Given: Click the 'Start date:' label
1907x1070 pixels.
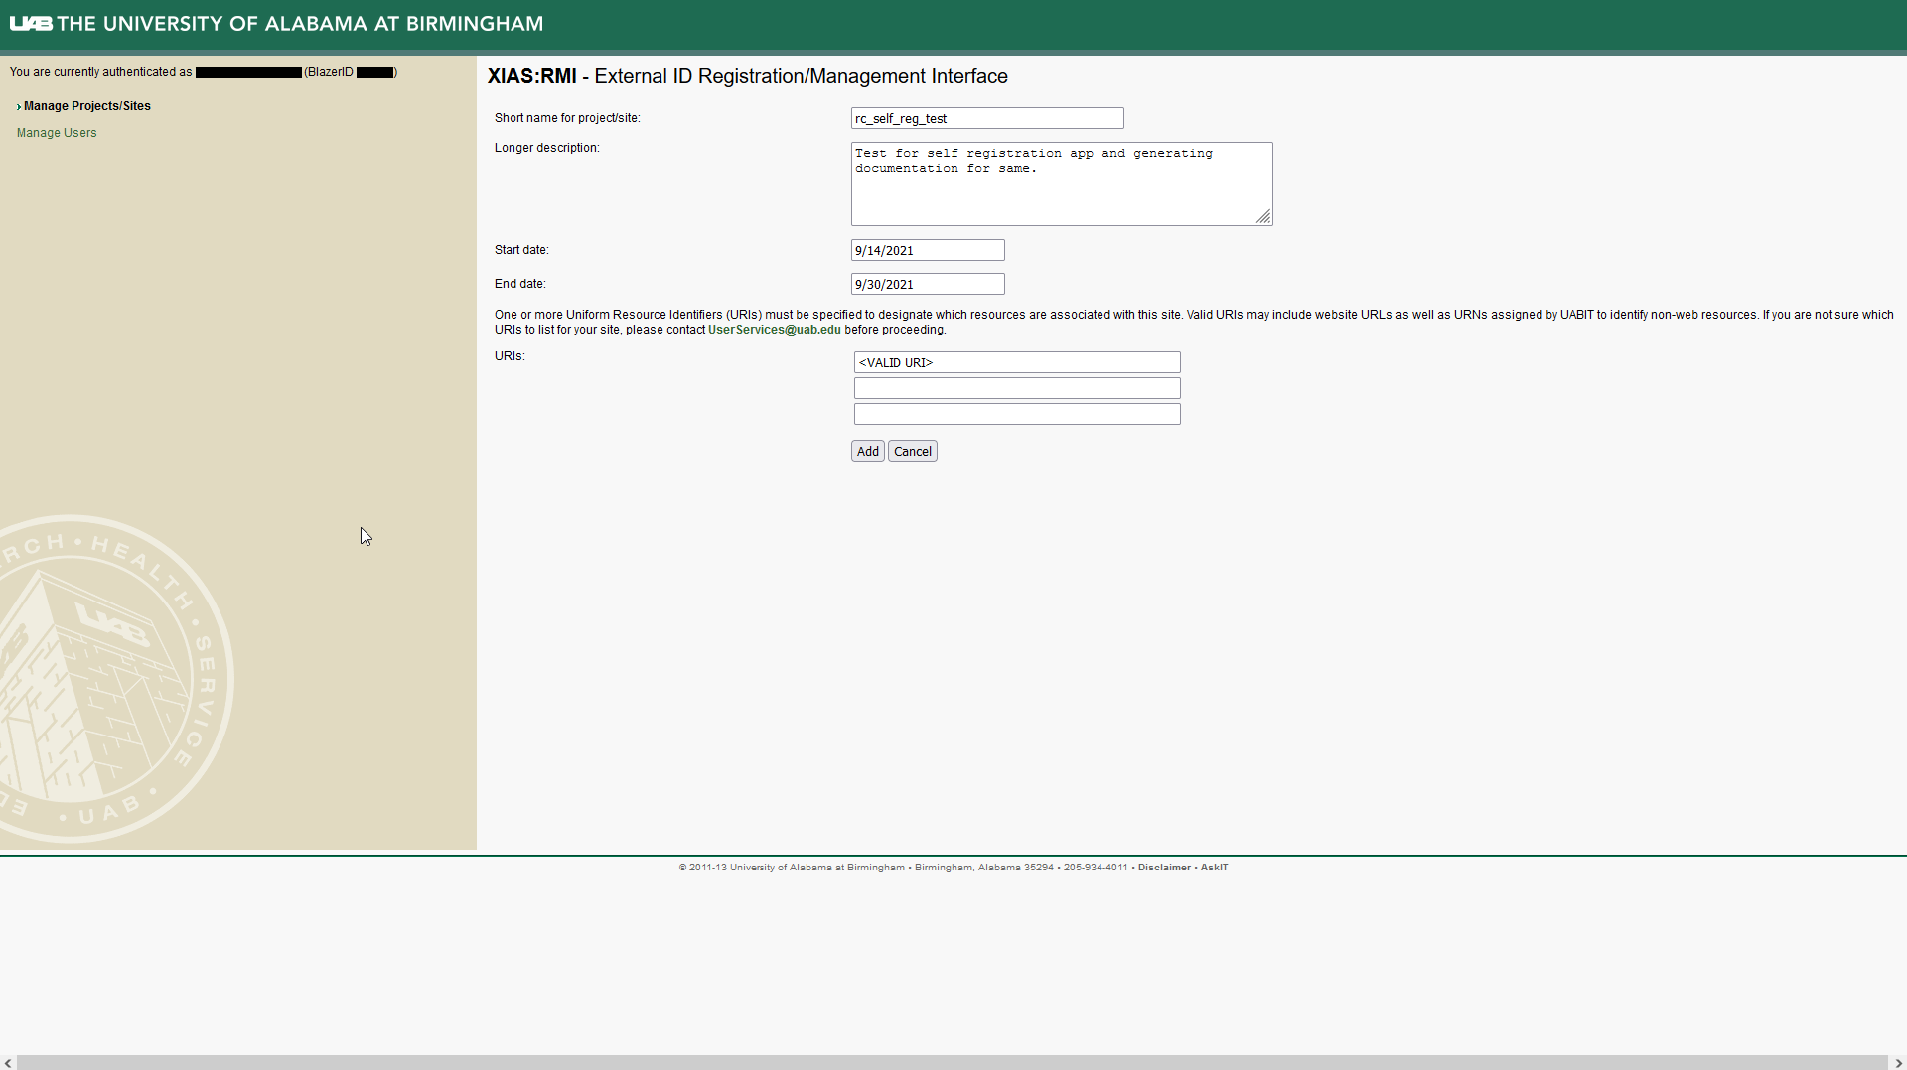Looking at the screenshot, I should [521, 250].
